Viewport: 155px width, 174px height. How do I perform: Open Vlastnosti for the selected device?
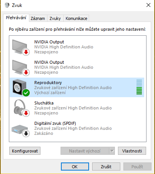132,151
